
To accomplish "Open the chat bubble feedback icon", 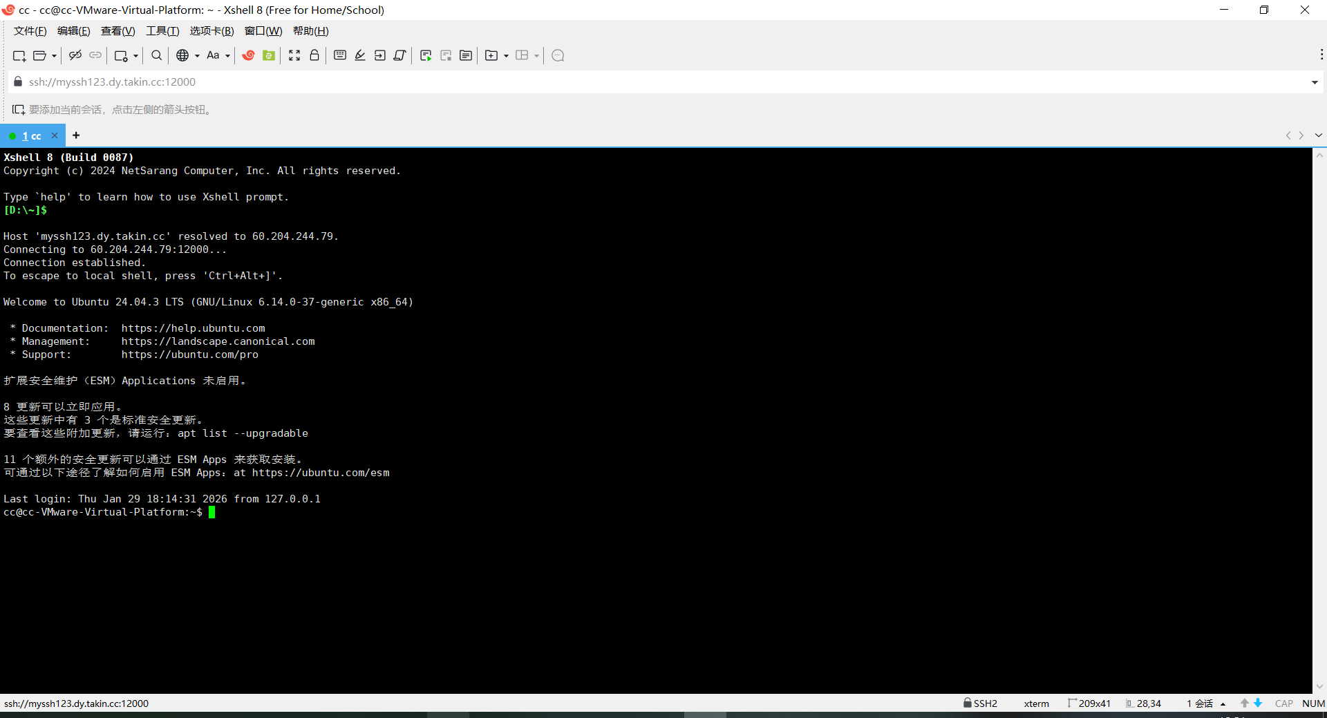I will point(558,55).
